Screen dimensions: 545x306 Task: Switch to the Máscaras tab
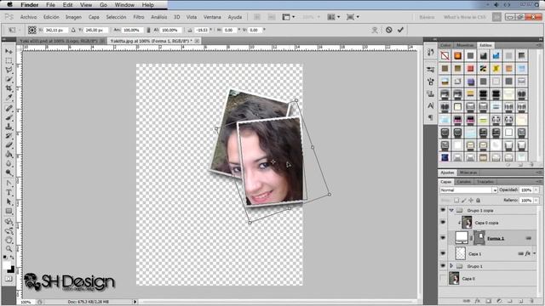pyautogui.click(x=468, y=173)
